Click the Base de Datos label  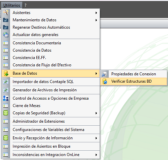[25, 73]
